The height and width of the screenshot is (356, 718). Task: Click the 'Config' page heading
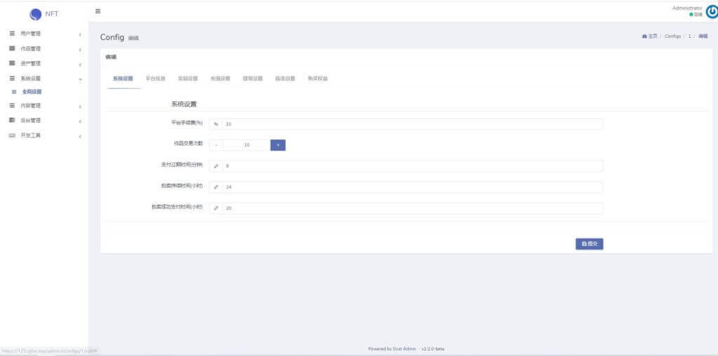[112, 37]
